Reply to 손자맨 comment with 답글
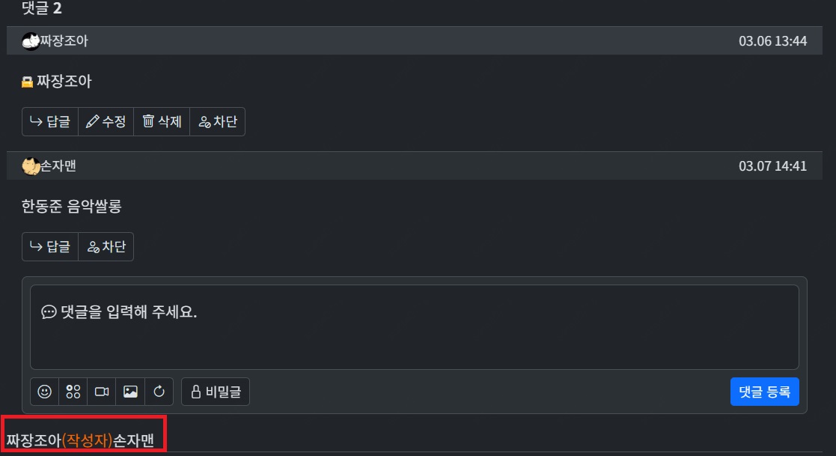836x456 pixels. (50, 246)
